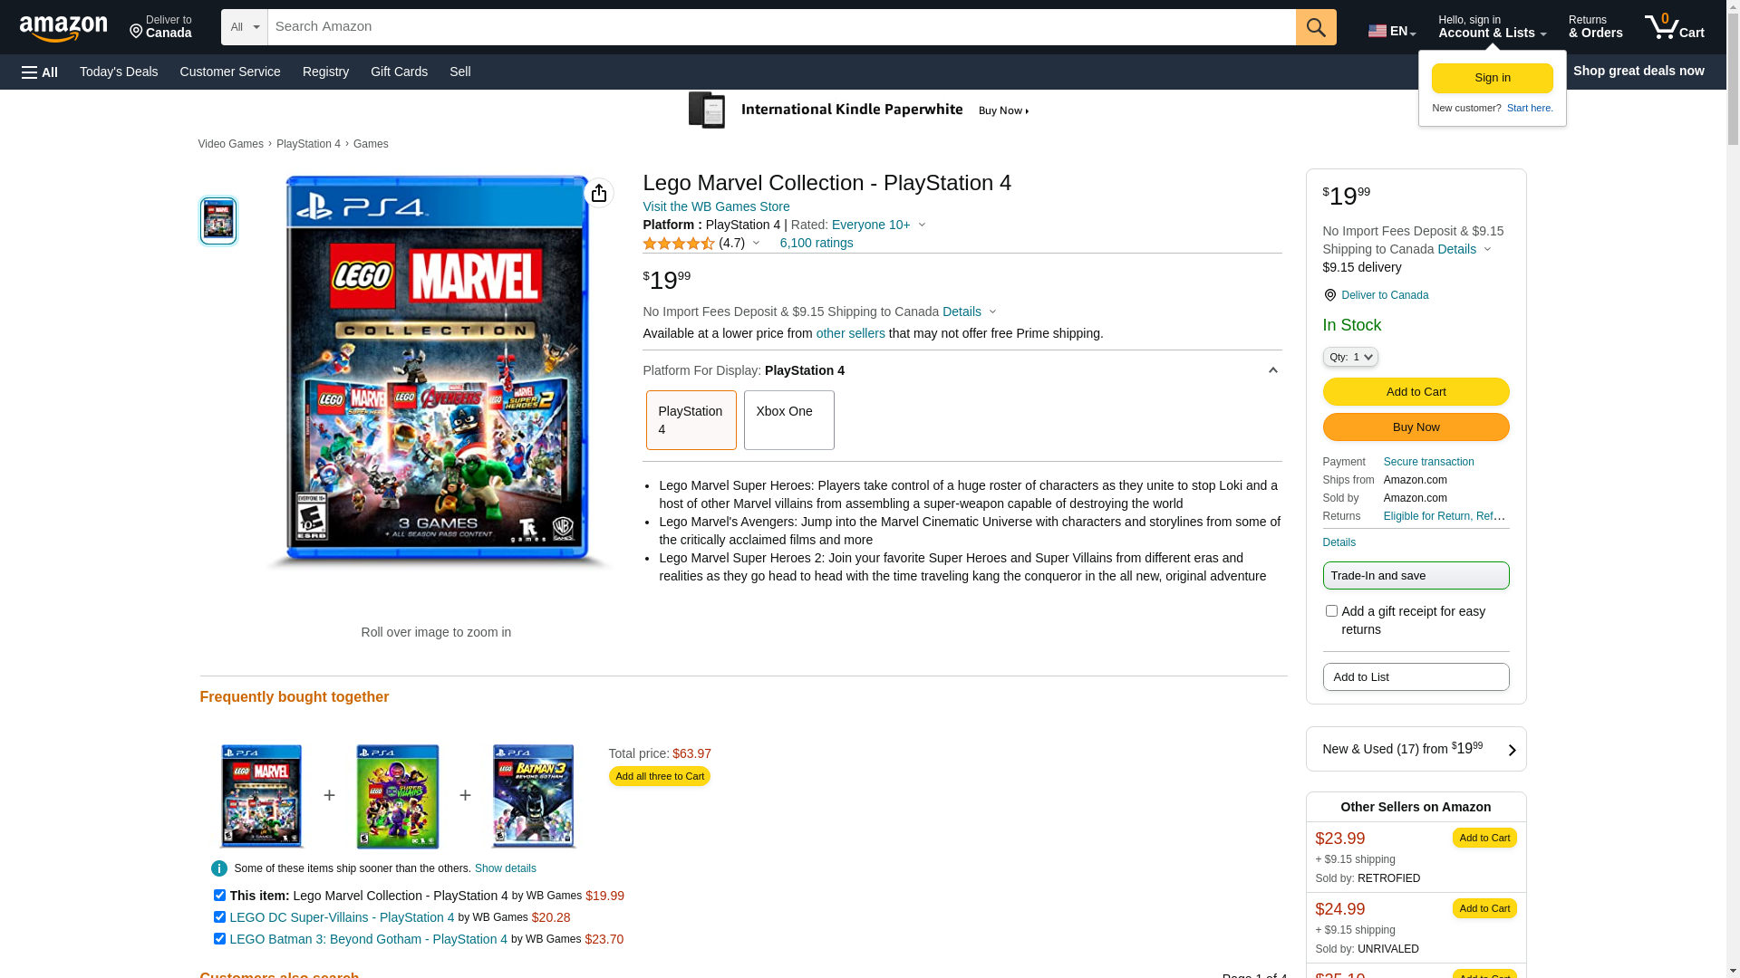Open the All hamburger menu
Image resolution: width=1740 pixels, height=978 pixels.
click(x=40, y=72)
